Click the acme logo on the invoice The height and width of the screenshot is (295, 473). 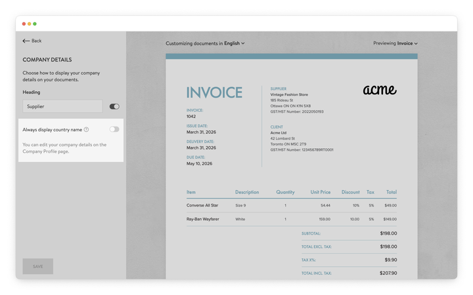[380, 90]
